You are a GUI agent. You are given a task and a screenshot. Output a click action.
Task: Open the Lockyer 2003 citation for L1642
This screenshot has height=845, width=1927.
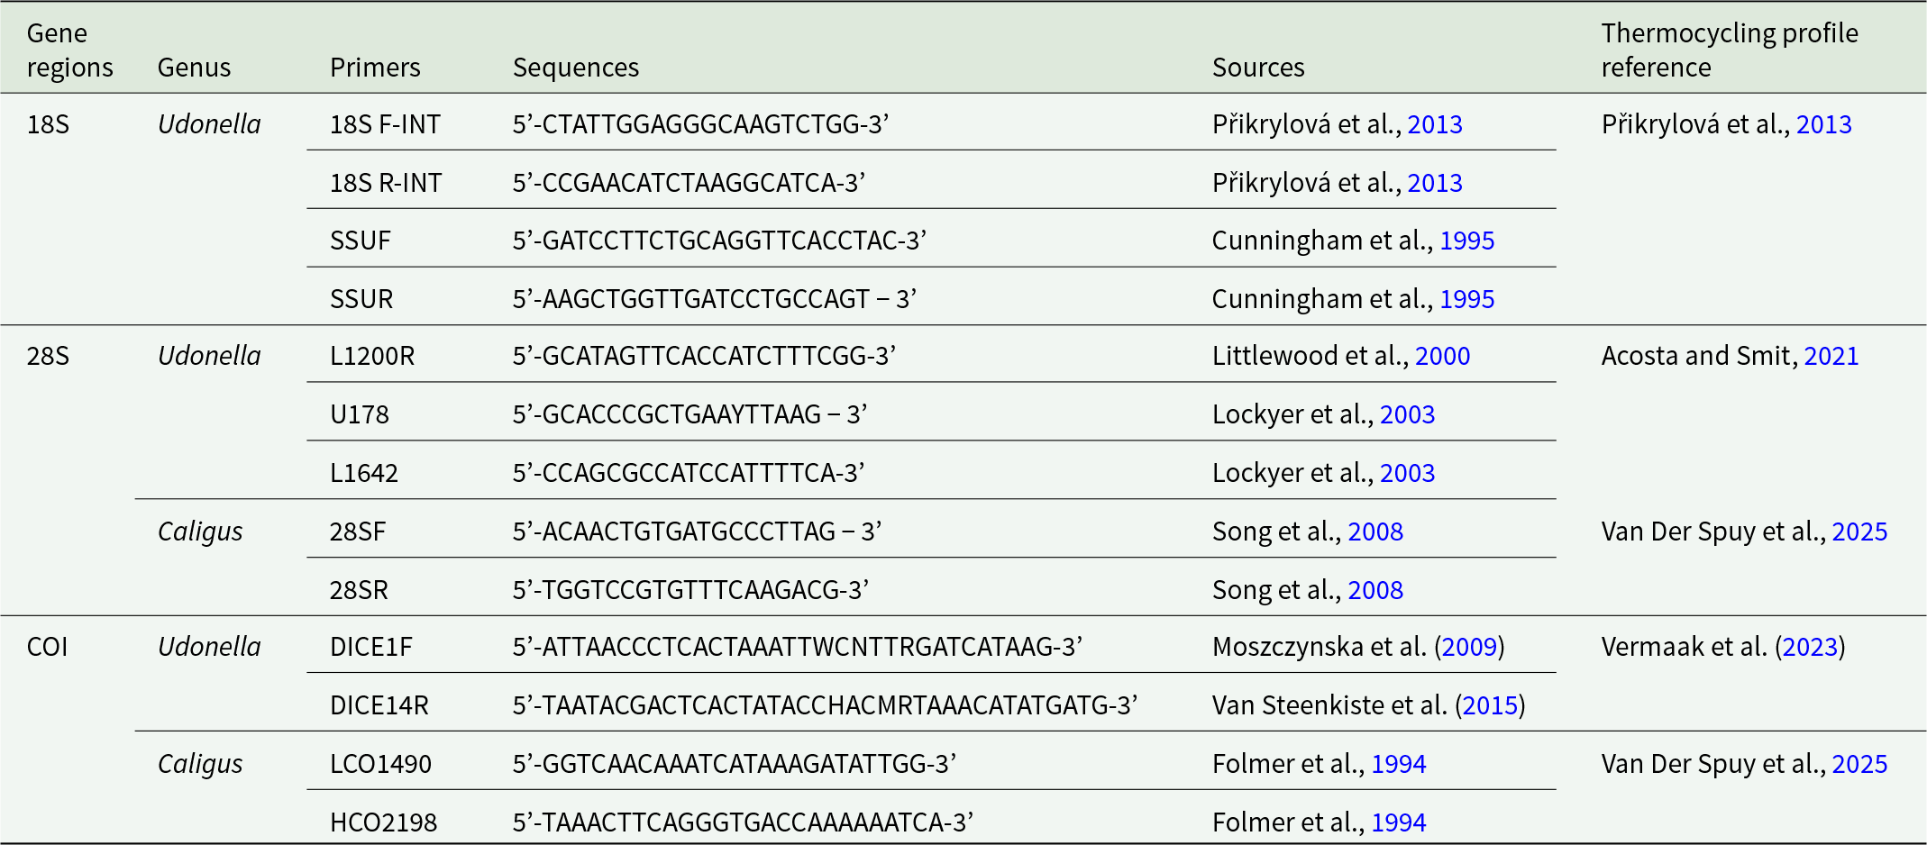point(1408,473)
